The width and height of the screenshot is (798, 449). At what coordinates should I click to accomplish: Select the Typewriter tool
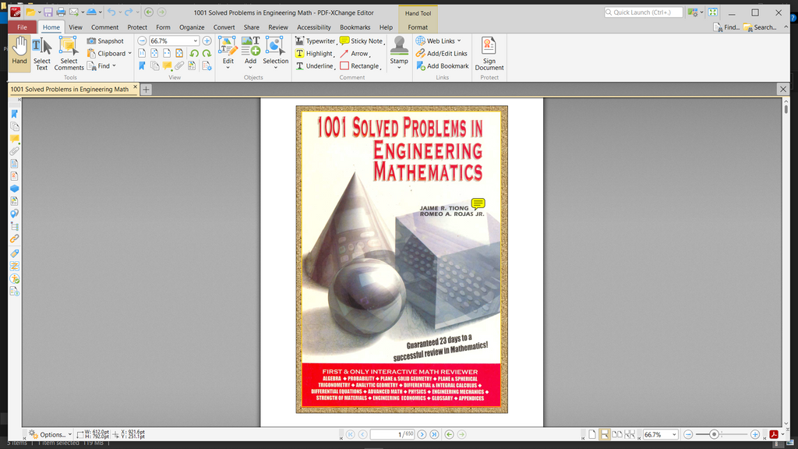316,41
